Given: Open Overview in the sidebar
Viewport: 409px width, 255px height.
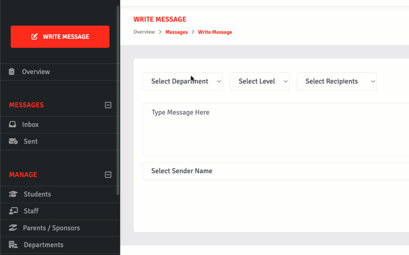Looking at the screenshot, I should [60, 72].
